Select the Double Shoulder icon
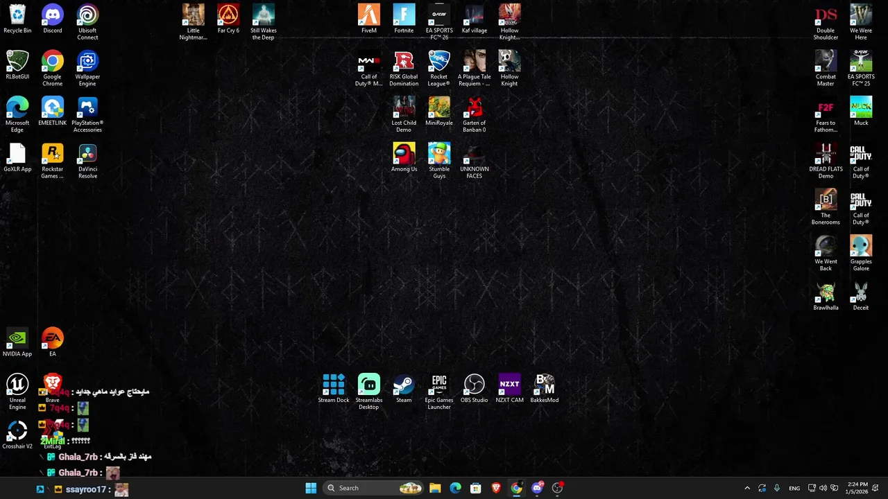The image size is (888, 499). click(826, 22)
